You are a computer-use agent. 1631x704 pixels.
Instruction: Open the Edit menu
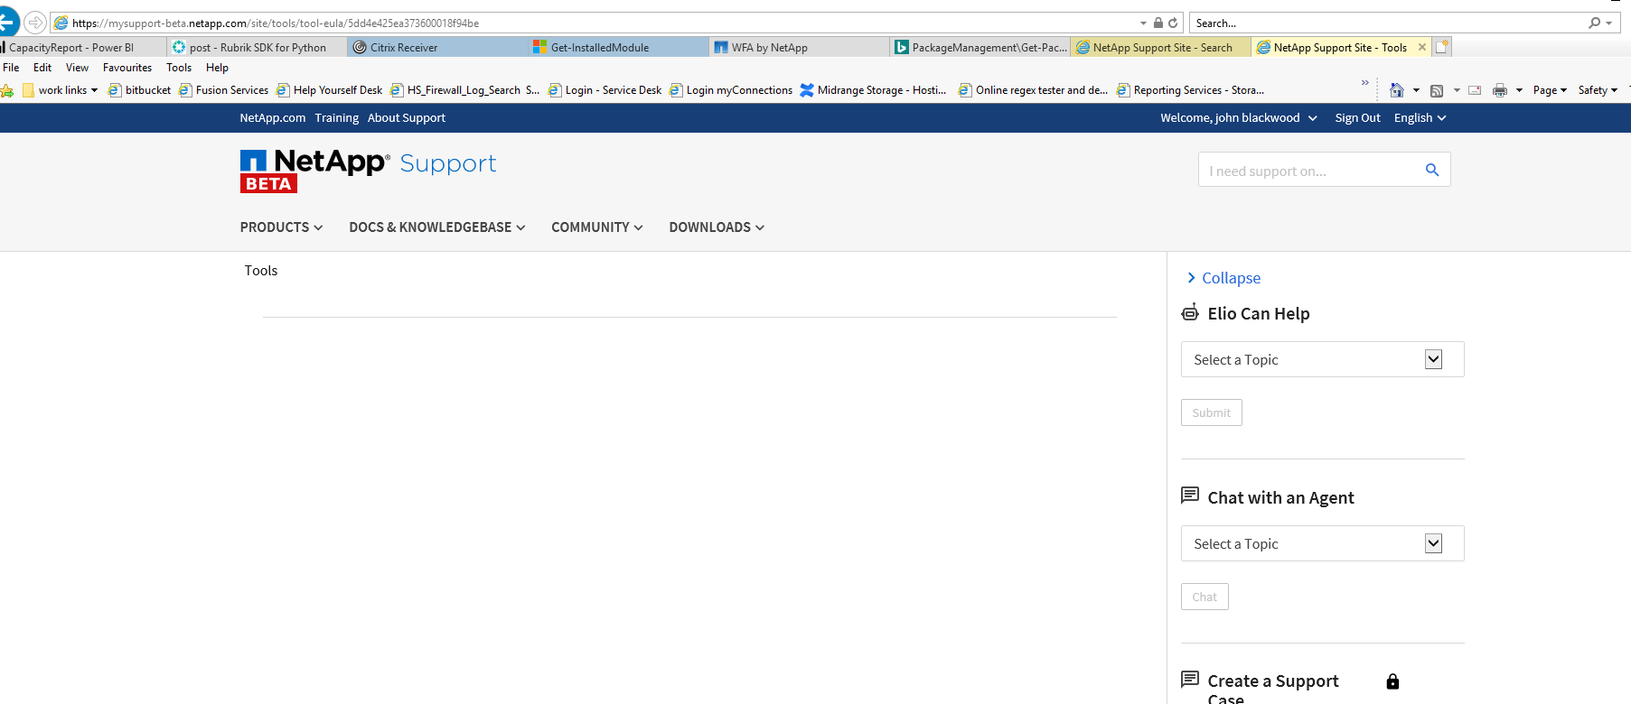pyautogui.click(x=42, y=68)
